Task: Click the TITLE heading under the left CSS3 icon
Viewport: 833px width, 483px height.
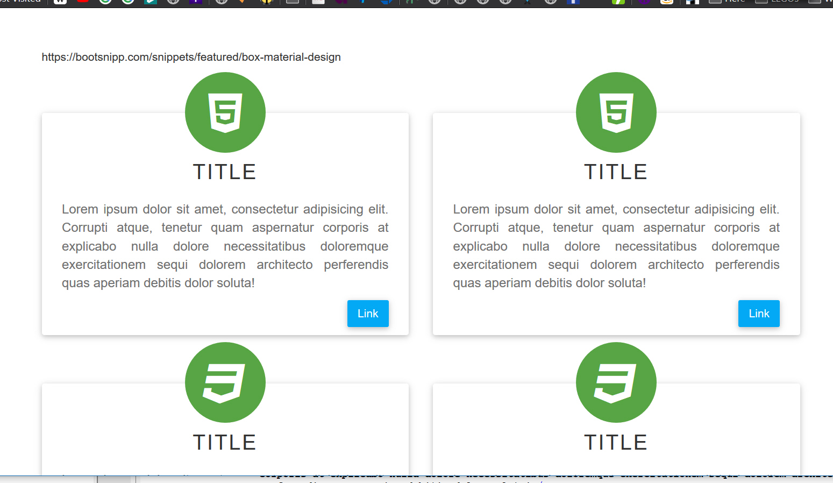Action: [x=225, y=443]
